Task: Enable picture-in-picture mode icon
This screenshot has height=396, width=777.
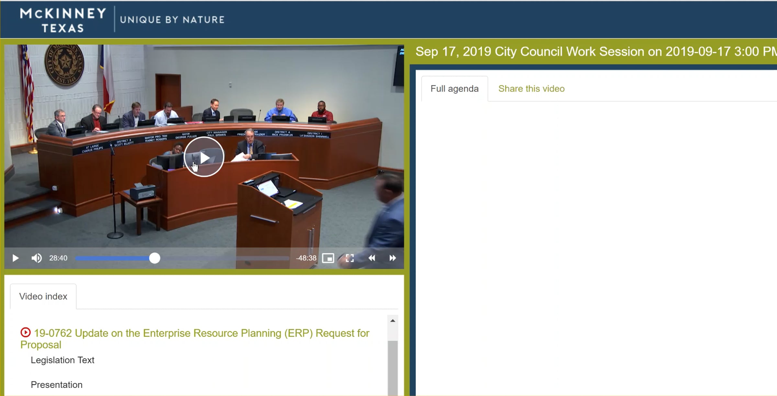Action: (x=328, y=258)
